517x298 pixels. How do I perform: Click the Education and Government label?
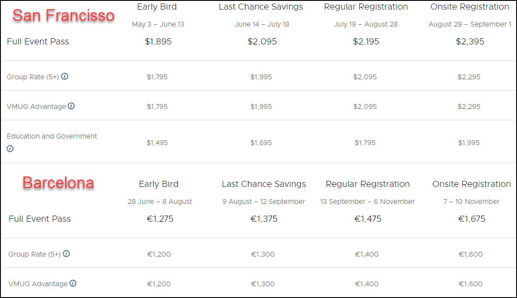52,136
